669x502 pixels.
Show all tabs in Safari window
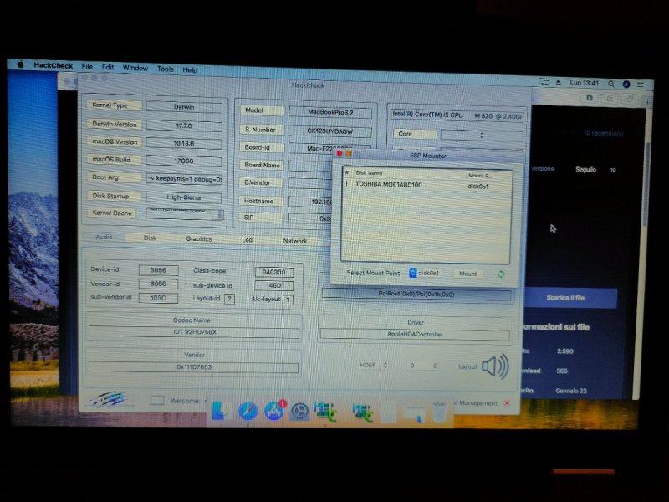point(630,99)
